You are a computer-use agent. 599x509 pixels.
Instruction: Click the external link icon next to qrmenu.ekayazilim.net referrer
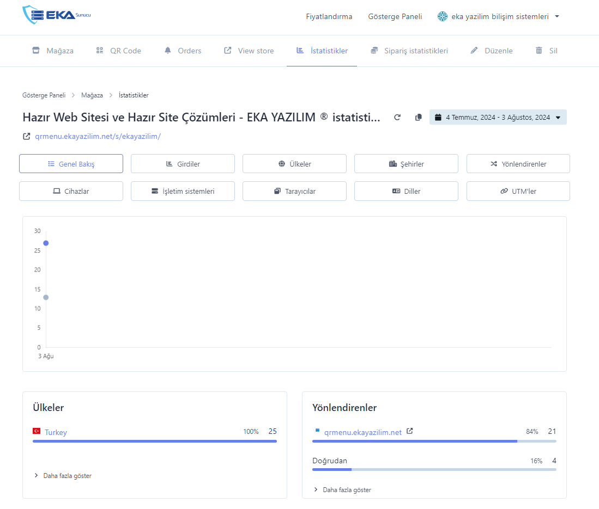pos(410,431)
